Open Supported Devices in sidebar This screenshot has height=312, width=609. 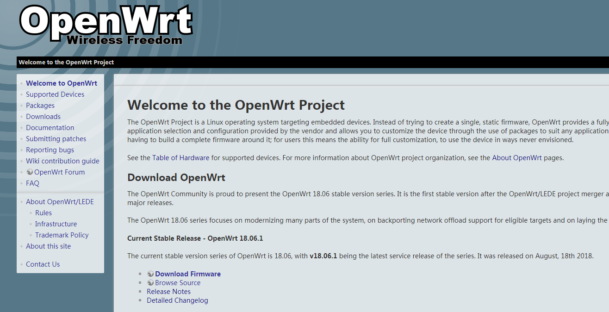(55, 94)
